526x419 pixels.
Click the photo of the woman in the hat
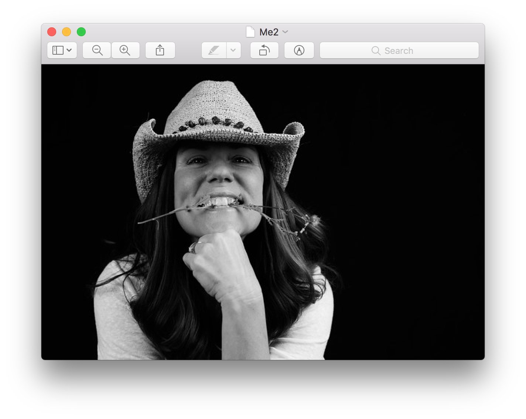click(263, 212)
